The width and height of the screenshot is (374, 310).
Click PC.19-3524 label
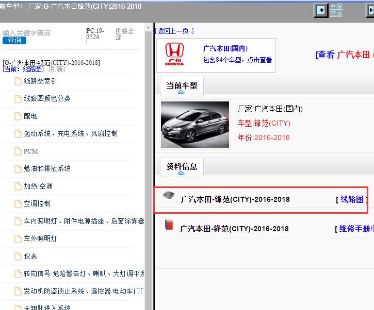coord(95,34)
